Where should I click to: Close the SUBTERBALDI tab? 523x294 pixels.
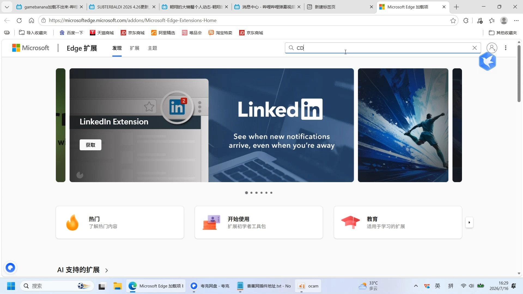154,7
